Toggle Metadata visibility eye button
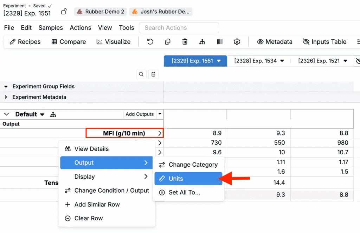The height and width of the screenshot is (233, 360). click(x=275, y=42)
